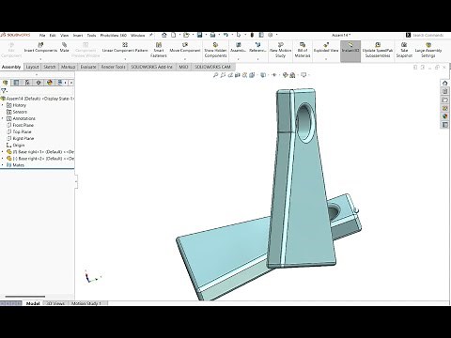The image size is (451, 338).
Task: Open the Motion Study 1 bottom tab
Action: tap(86, 303)
